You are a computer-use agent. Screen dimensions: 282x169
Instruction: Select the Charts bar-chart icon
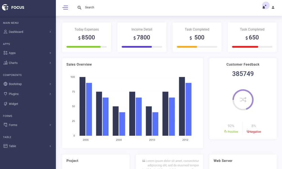[x=5, y=63]
